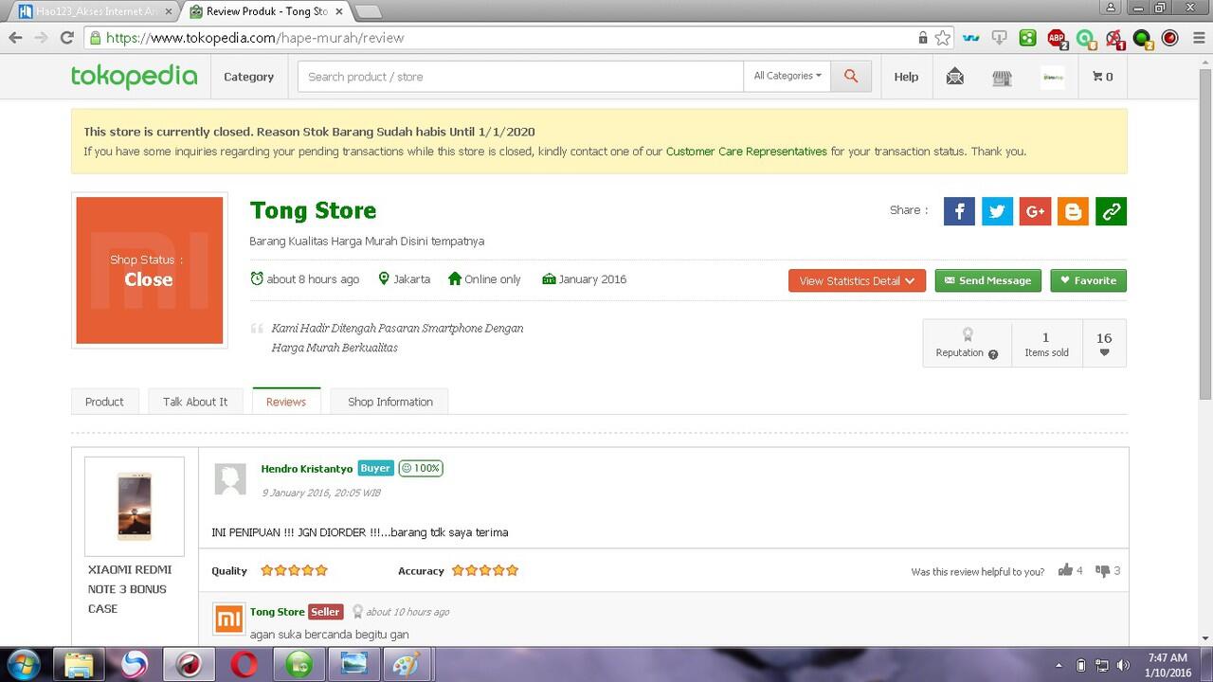Go back to previous page
The image size is (1213, 682).
[x=15, y=38]
